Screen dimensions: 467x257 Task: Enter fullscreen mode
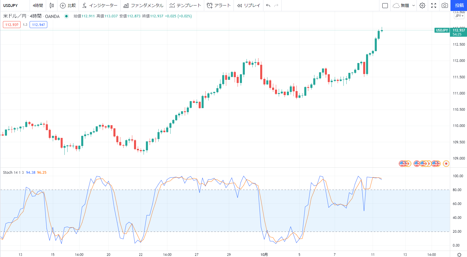coord(434,5)
